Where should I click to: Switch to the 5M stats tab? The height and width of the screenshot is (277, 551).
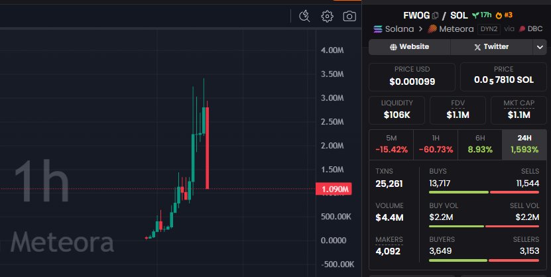391,144
